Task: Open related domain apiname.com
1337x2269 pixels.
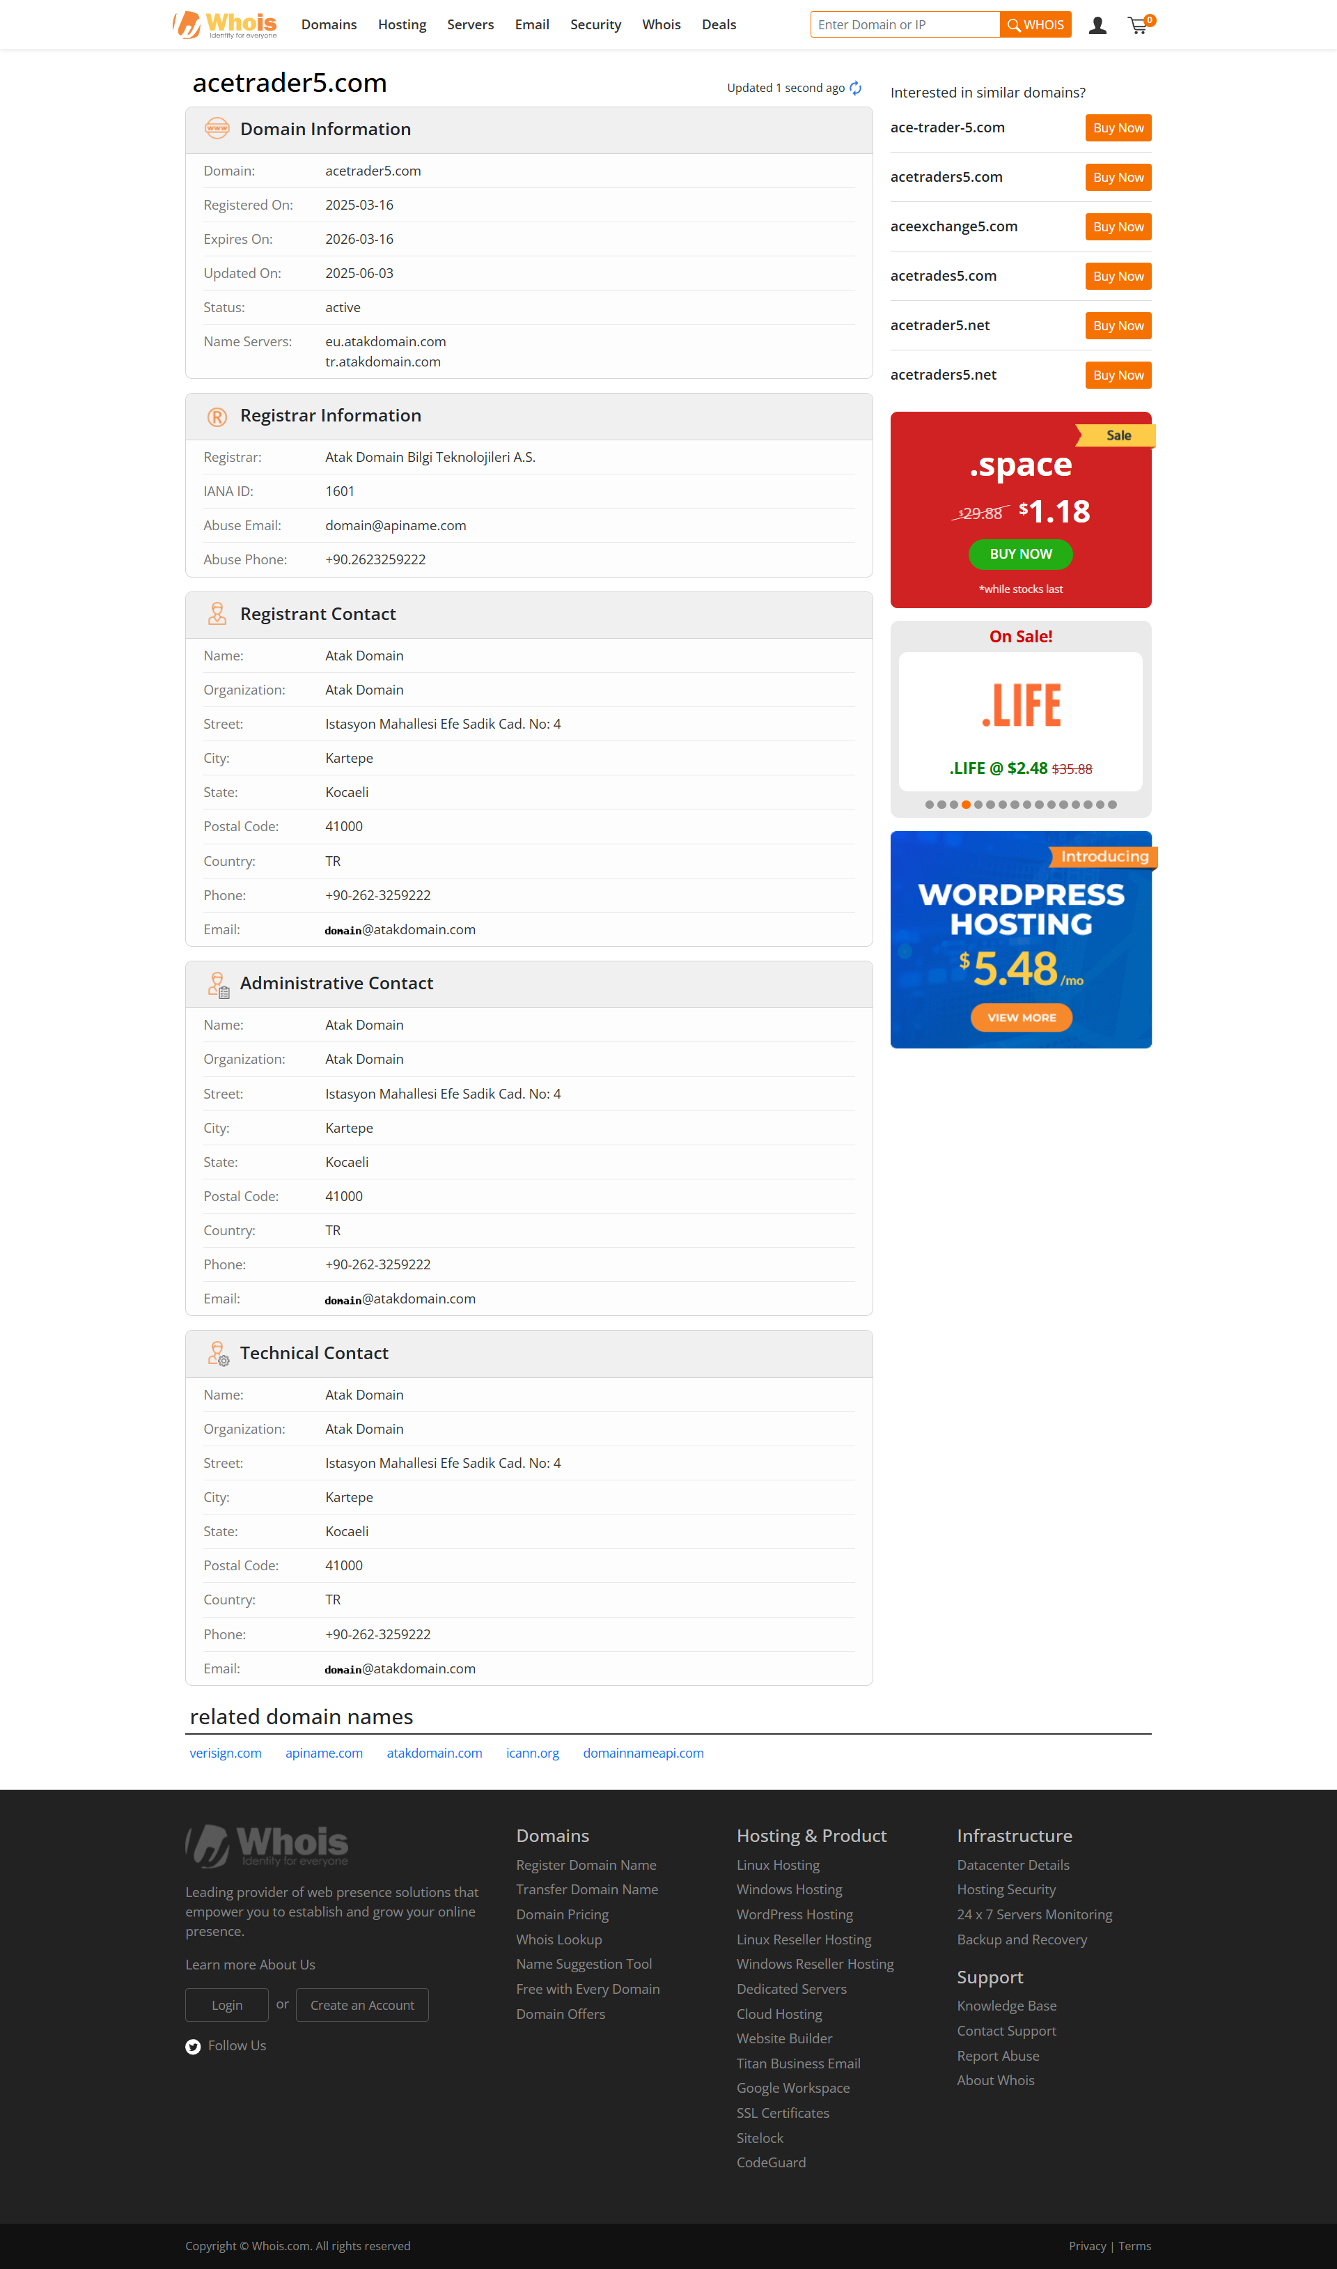Action: (x=325, y=1753)
